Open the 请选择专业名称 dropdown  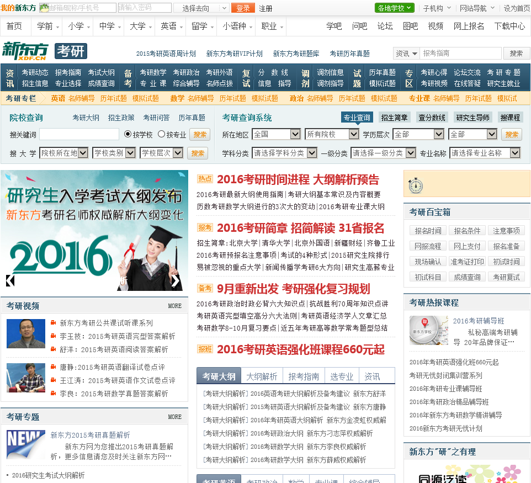pyautogui.click(x=485, y=153)
